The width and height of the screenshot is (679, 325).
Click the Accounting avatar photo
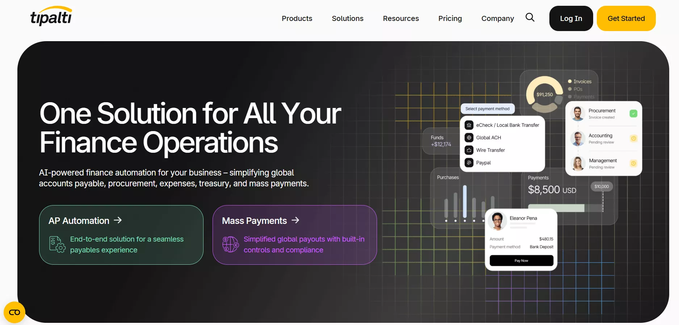tap(578, 139)
